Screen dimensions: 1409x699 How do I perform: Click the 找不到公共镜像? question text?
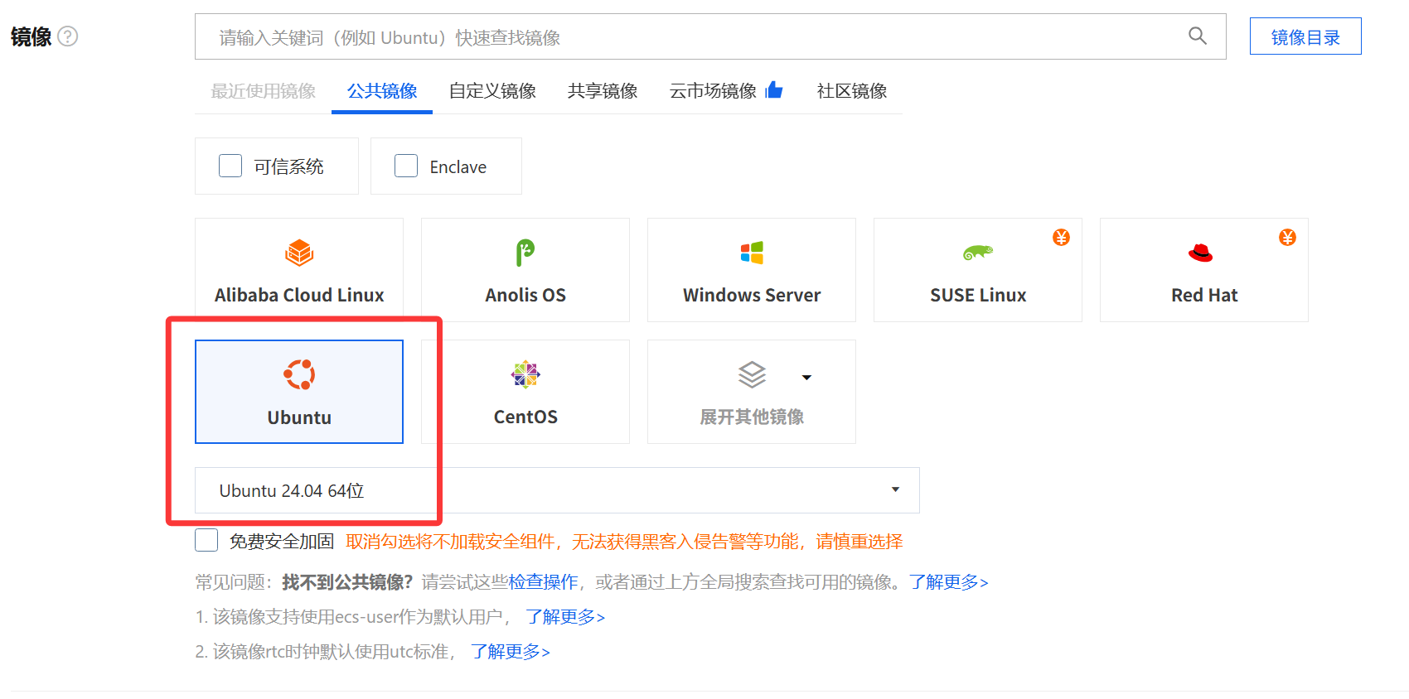click(347, 582)
